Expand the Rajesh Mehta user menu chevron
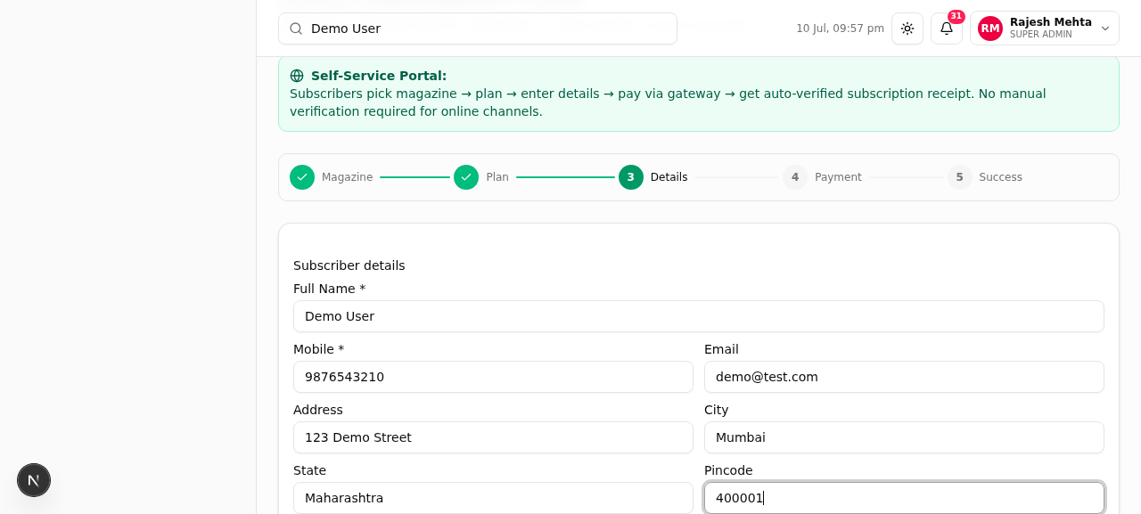Image resolution: width=1141 pixels, height=514 pixels. (x=1105, y=29)
